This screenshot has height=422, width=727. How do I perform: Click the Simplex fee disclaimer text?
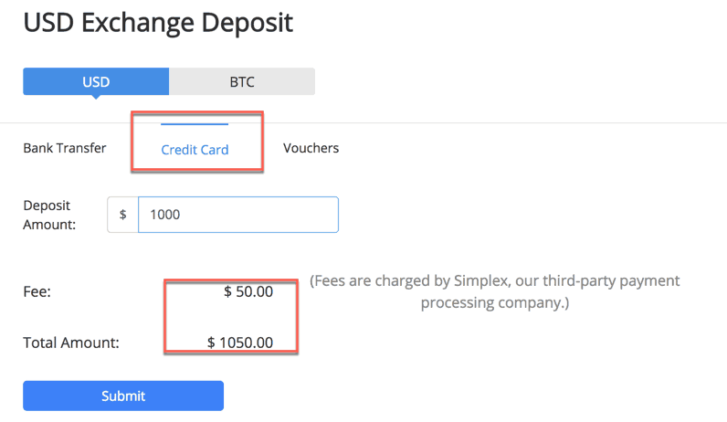[495, 291]
